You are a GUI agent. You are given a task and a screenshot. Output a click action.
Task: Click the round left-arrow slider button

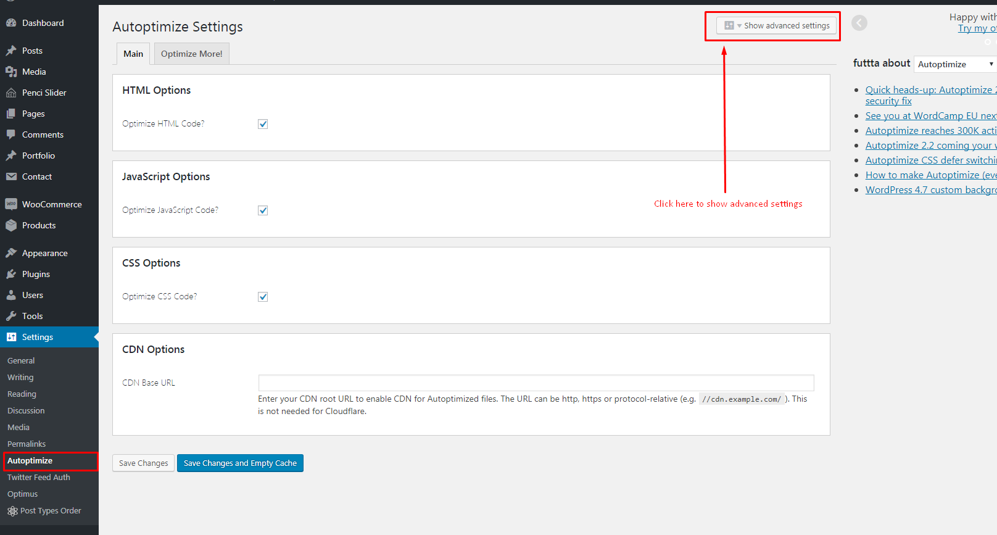pyautogui.click(x=859, y=23)
